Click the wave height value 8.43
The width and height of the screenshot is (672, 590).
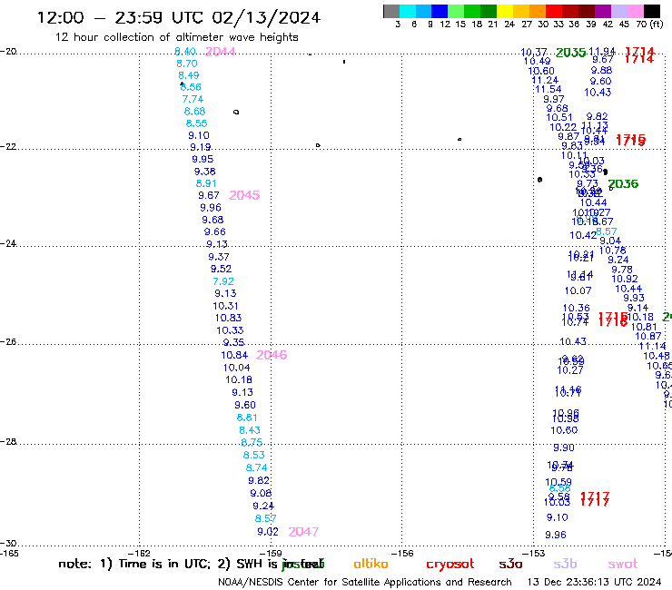point(250,430)
